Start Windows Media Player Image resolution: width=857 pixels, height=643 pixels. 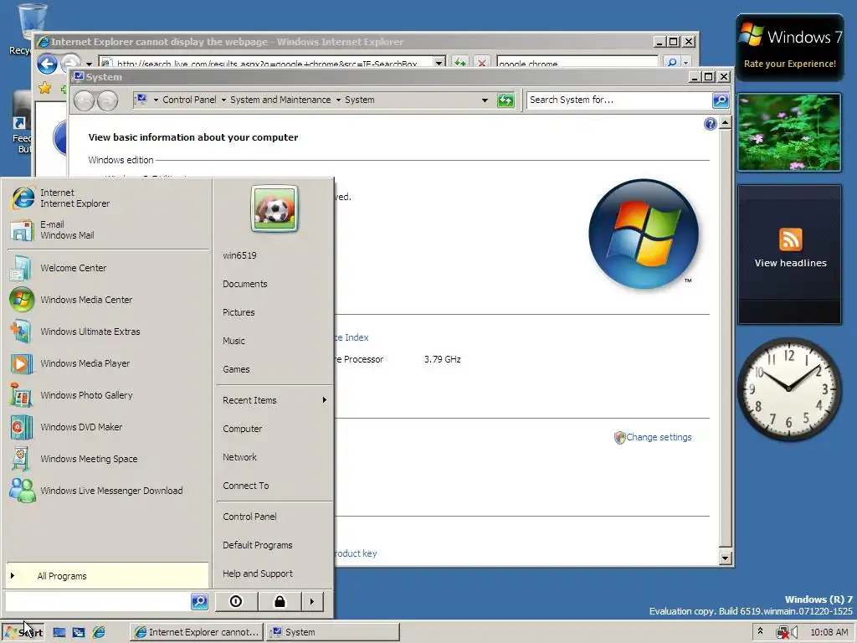108,363
